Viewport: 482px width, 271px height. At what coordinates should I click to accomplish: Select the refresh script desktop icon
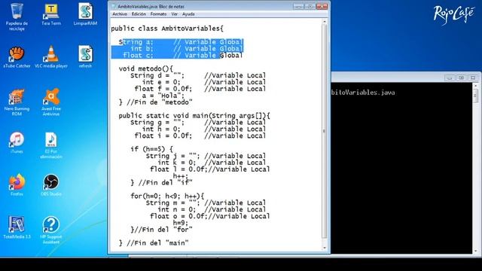85,57
